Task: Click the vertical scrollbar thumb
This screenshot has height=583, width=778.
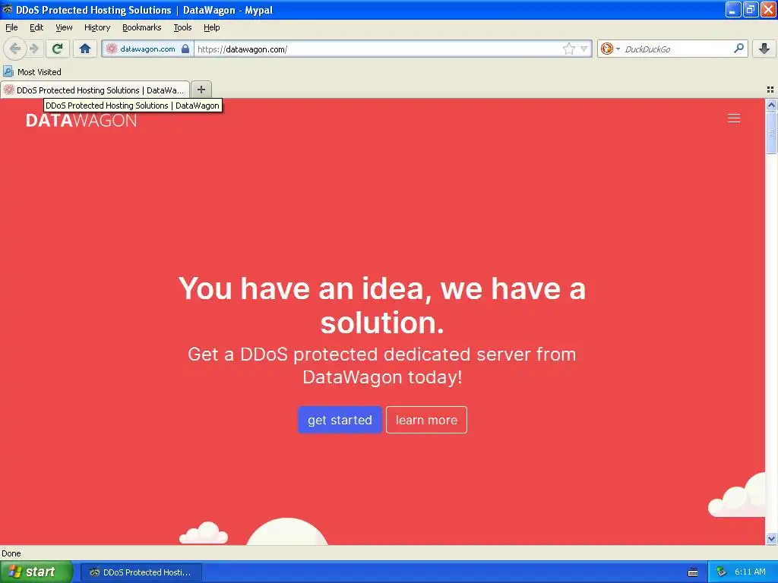Action: coord(771,132)
